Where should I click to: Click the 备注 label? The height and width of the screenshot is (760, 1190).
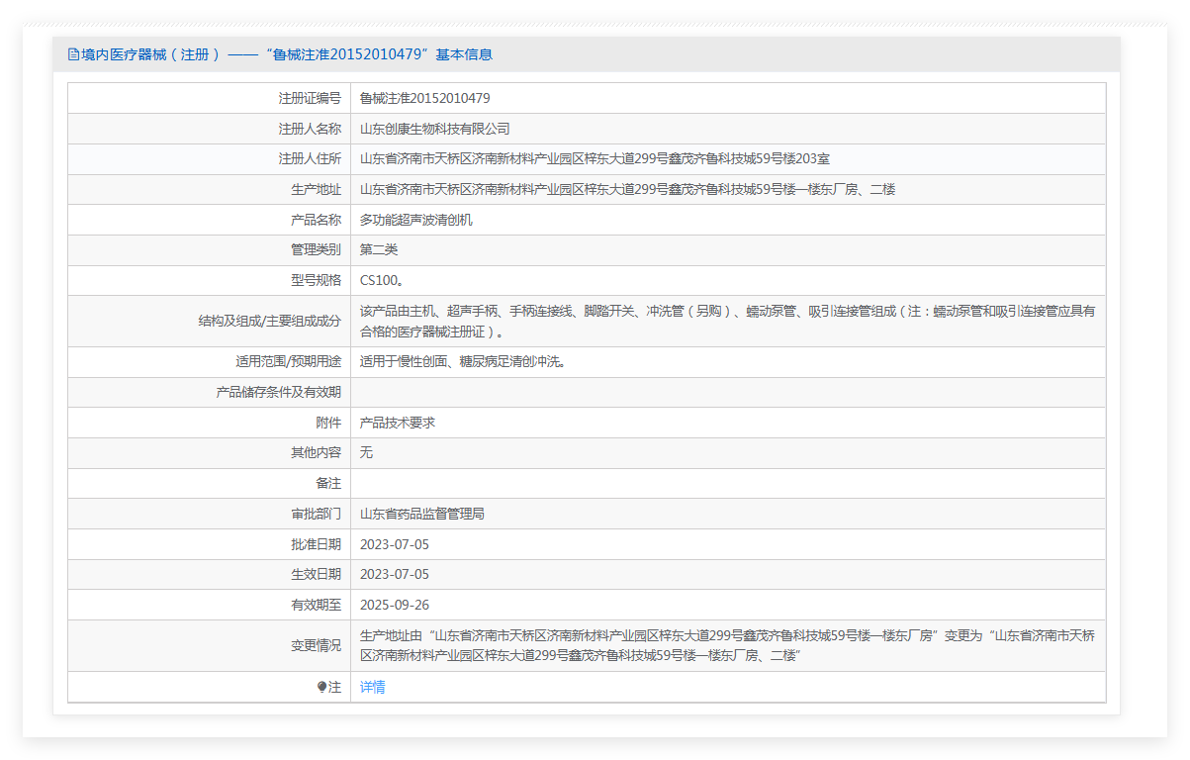pos(328,484)
